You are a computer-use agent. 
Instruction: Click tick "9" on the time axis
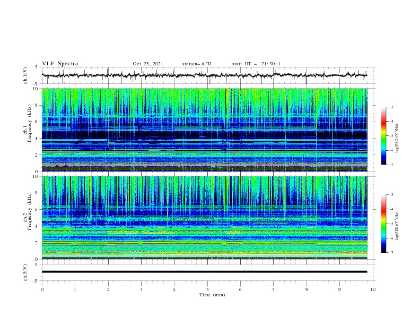(x=339, y=289)
